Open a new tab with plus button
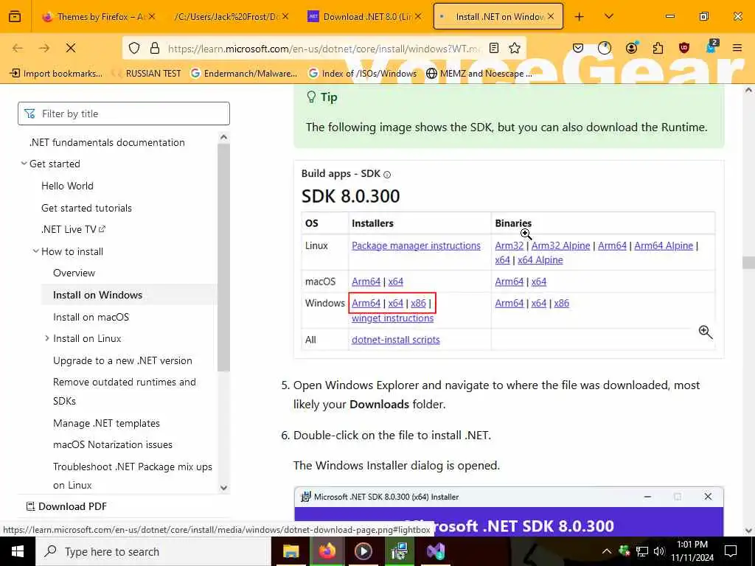The height and width of the screenshot is (566, 755). click(x=580, y=17)
